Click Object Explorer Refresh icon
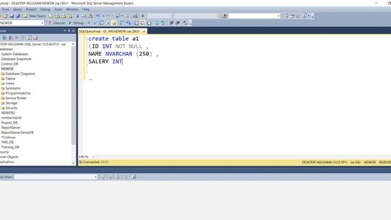The width and height of the screenshot is (391, 220). tap(29, 38)
